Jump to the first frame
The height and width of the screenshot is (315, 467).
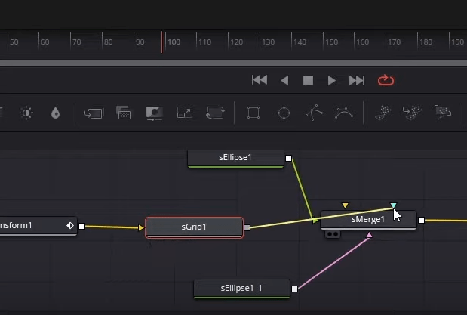coord(260,80)
